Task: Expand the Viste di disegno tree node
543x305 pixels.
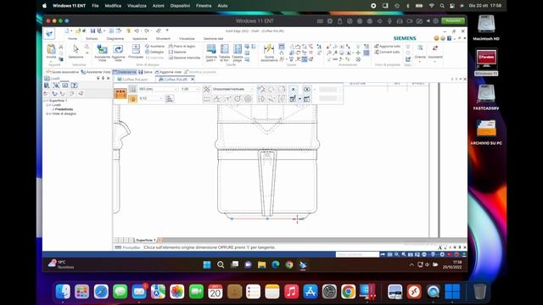Action: point(48,114)
